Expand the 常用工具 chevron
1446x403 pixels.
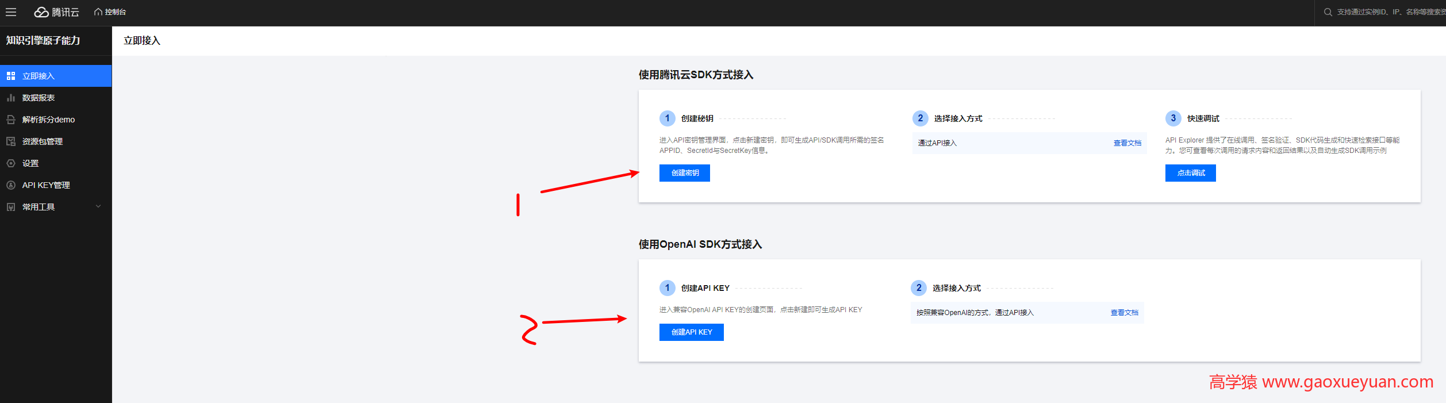[98, 206]
